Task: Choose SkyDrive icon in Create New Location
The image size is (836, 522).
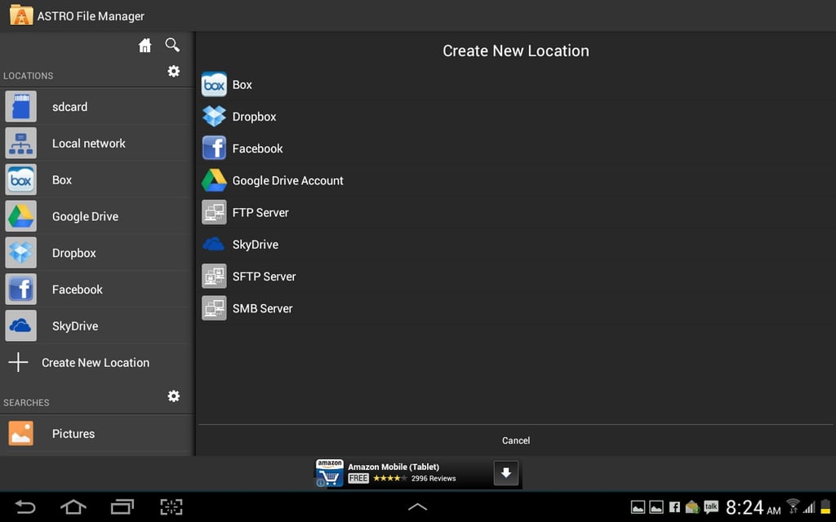Action: click(214, 244)
